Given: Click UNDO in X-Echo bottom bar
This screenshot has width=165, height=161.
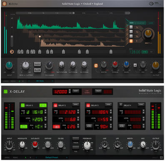Looking at the screenshot, I should (x=6, y=81).
